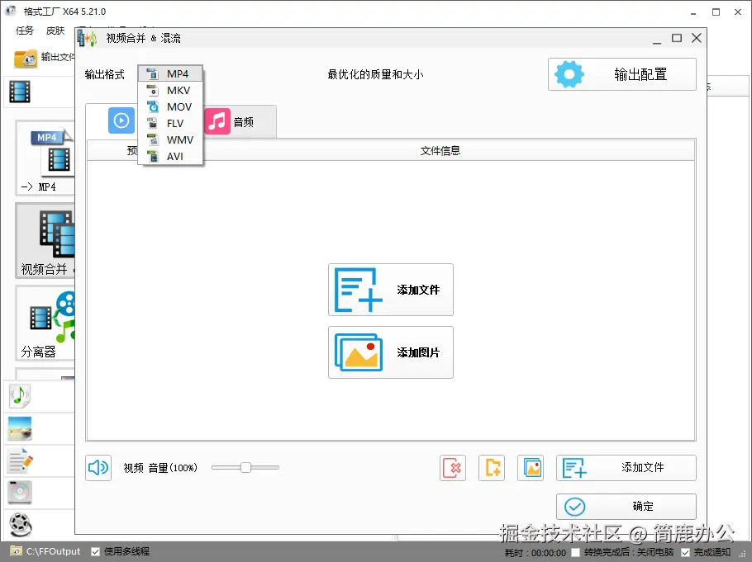Select the Remove file icon above the file list
752x562 pixels.
[452, 468]
